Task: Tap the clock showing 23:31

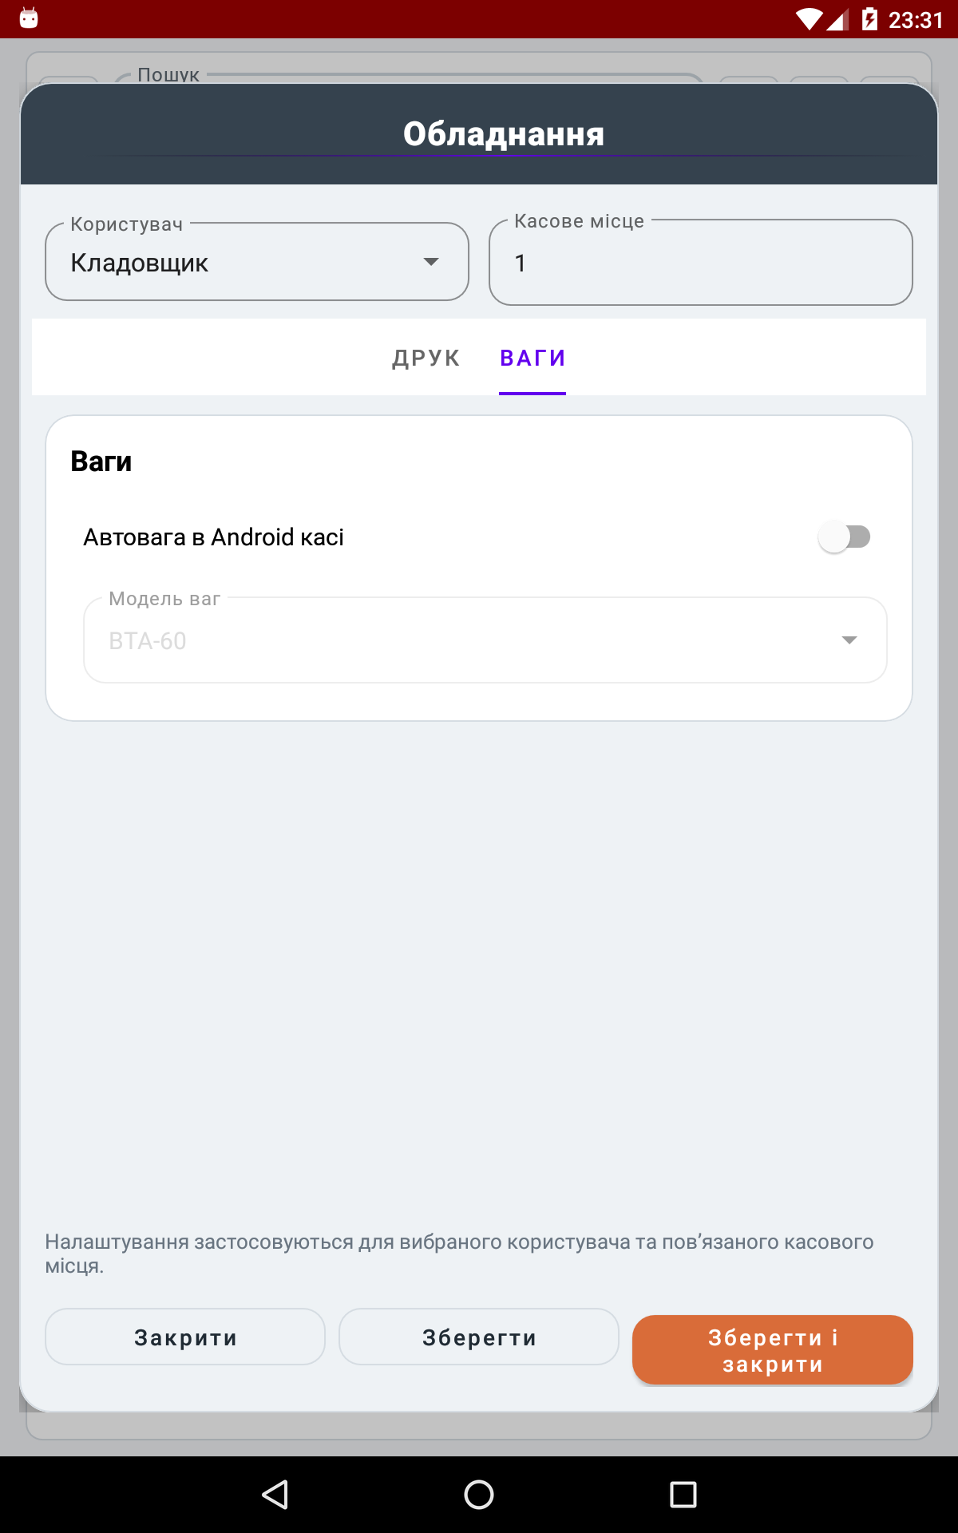Action: click(916, 20)
